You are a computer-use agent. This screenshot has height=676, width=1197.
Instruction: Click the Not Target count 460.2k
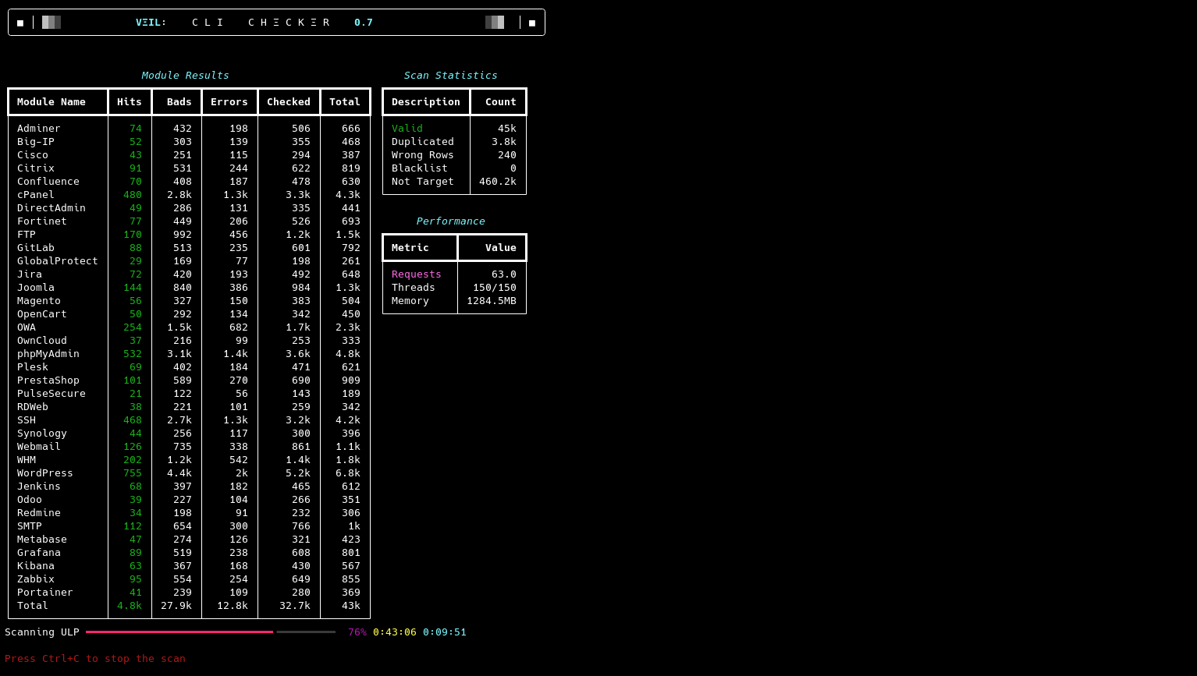pos(498,182)
